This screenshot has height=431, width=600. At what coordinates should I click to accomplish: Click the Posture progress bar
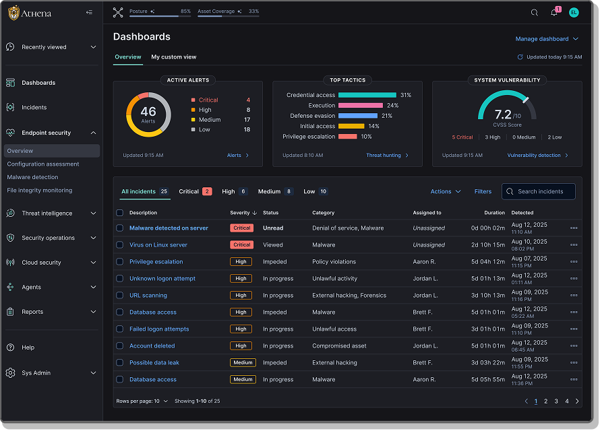[x=160, y=15]
